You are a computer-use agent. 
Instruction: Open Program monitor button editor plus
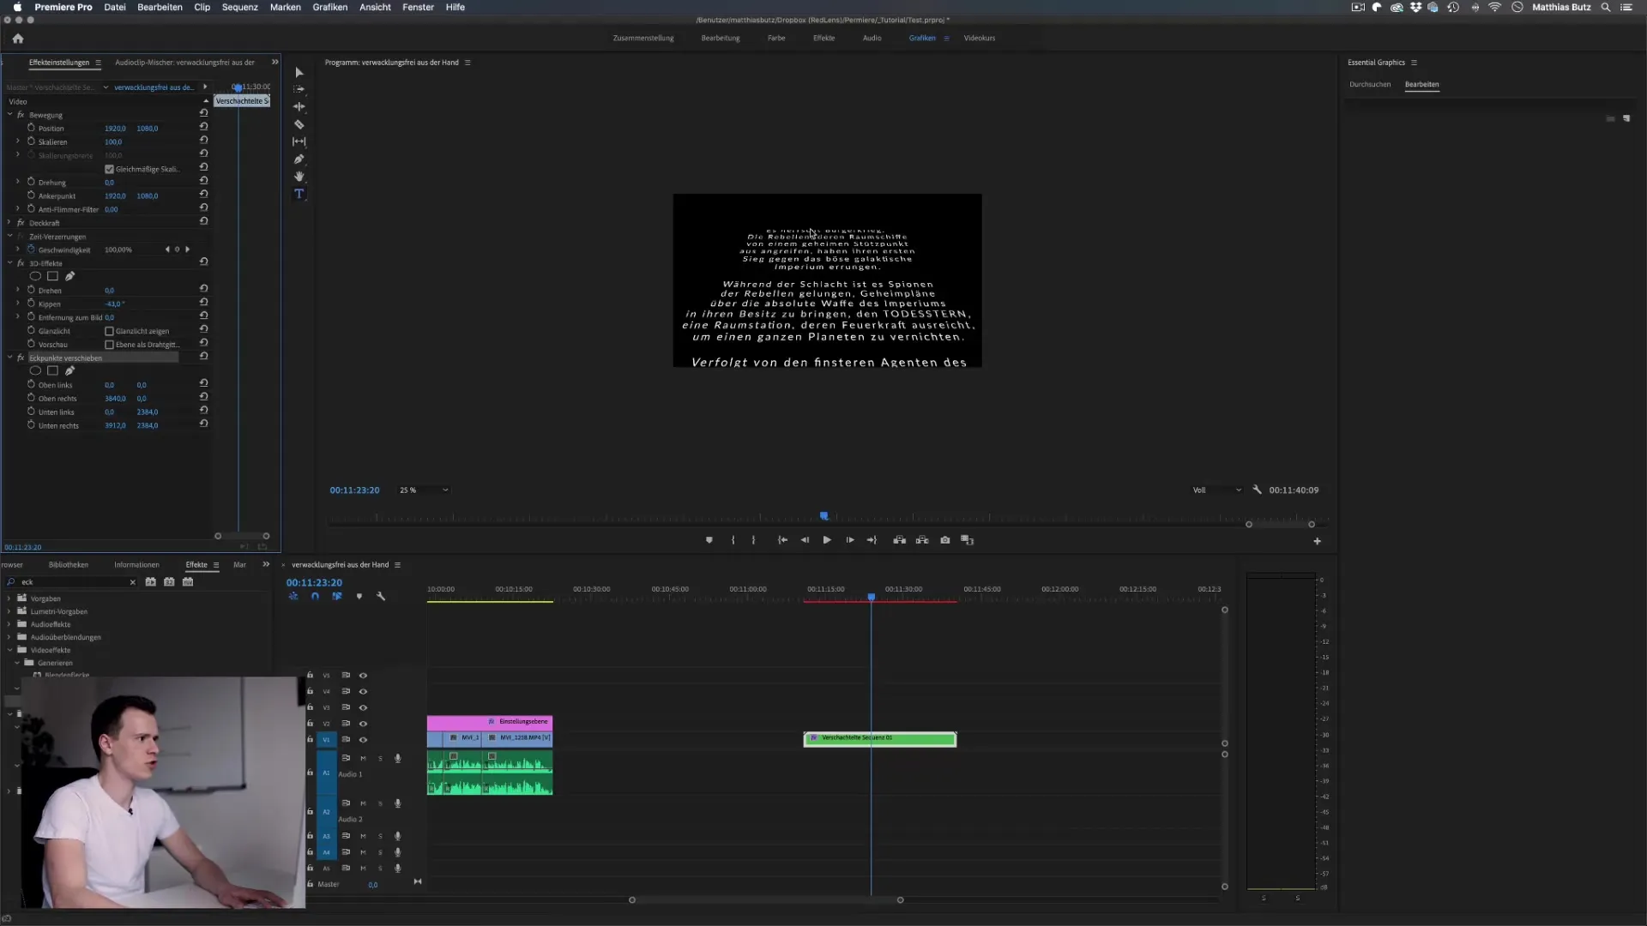[1317, 541]
